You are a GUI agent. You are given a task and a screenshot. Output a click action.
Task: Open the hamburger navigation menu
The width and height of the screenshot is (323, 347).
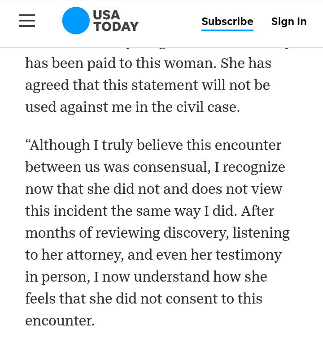pos(27,21)
